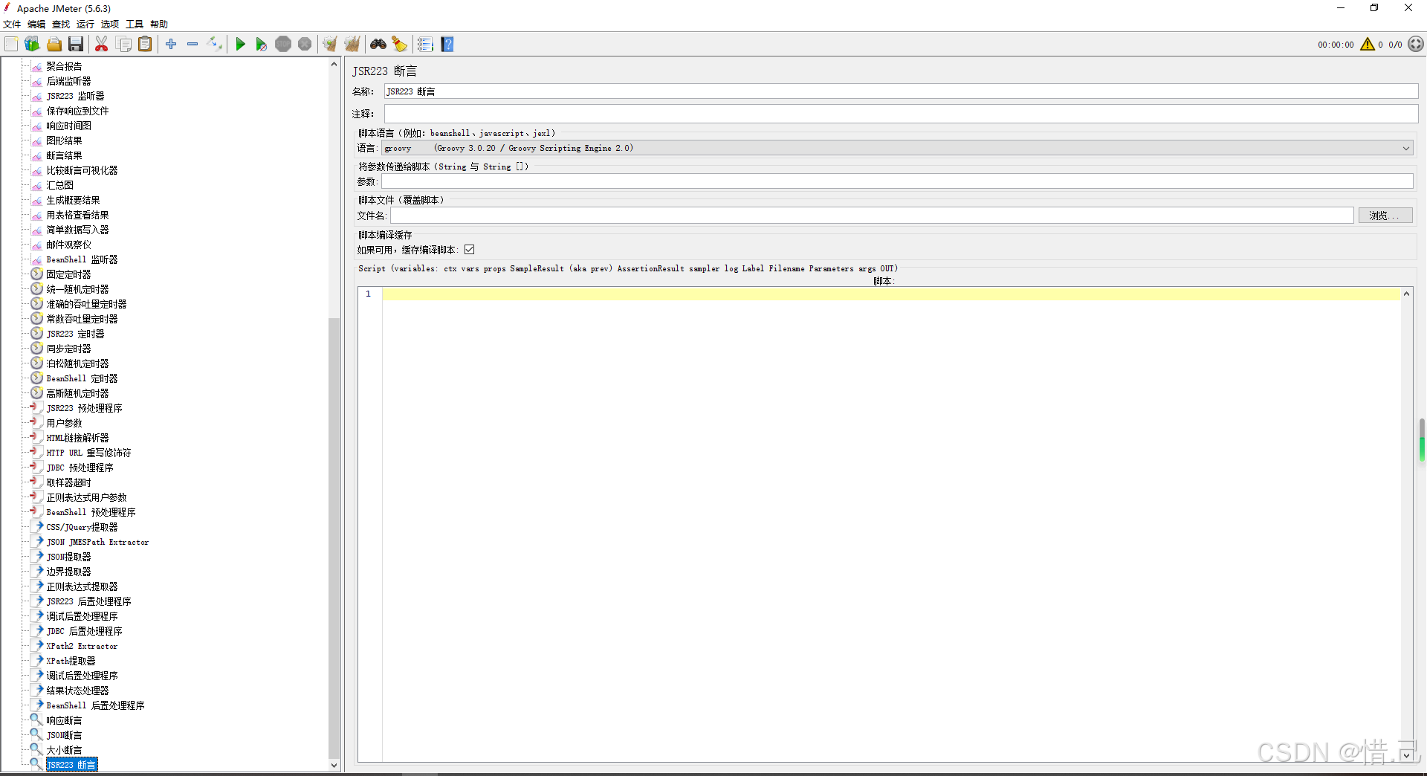Select 用户参数 tree item
This screenshot has width=1427, height=776.
[x=64, y=423]
